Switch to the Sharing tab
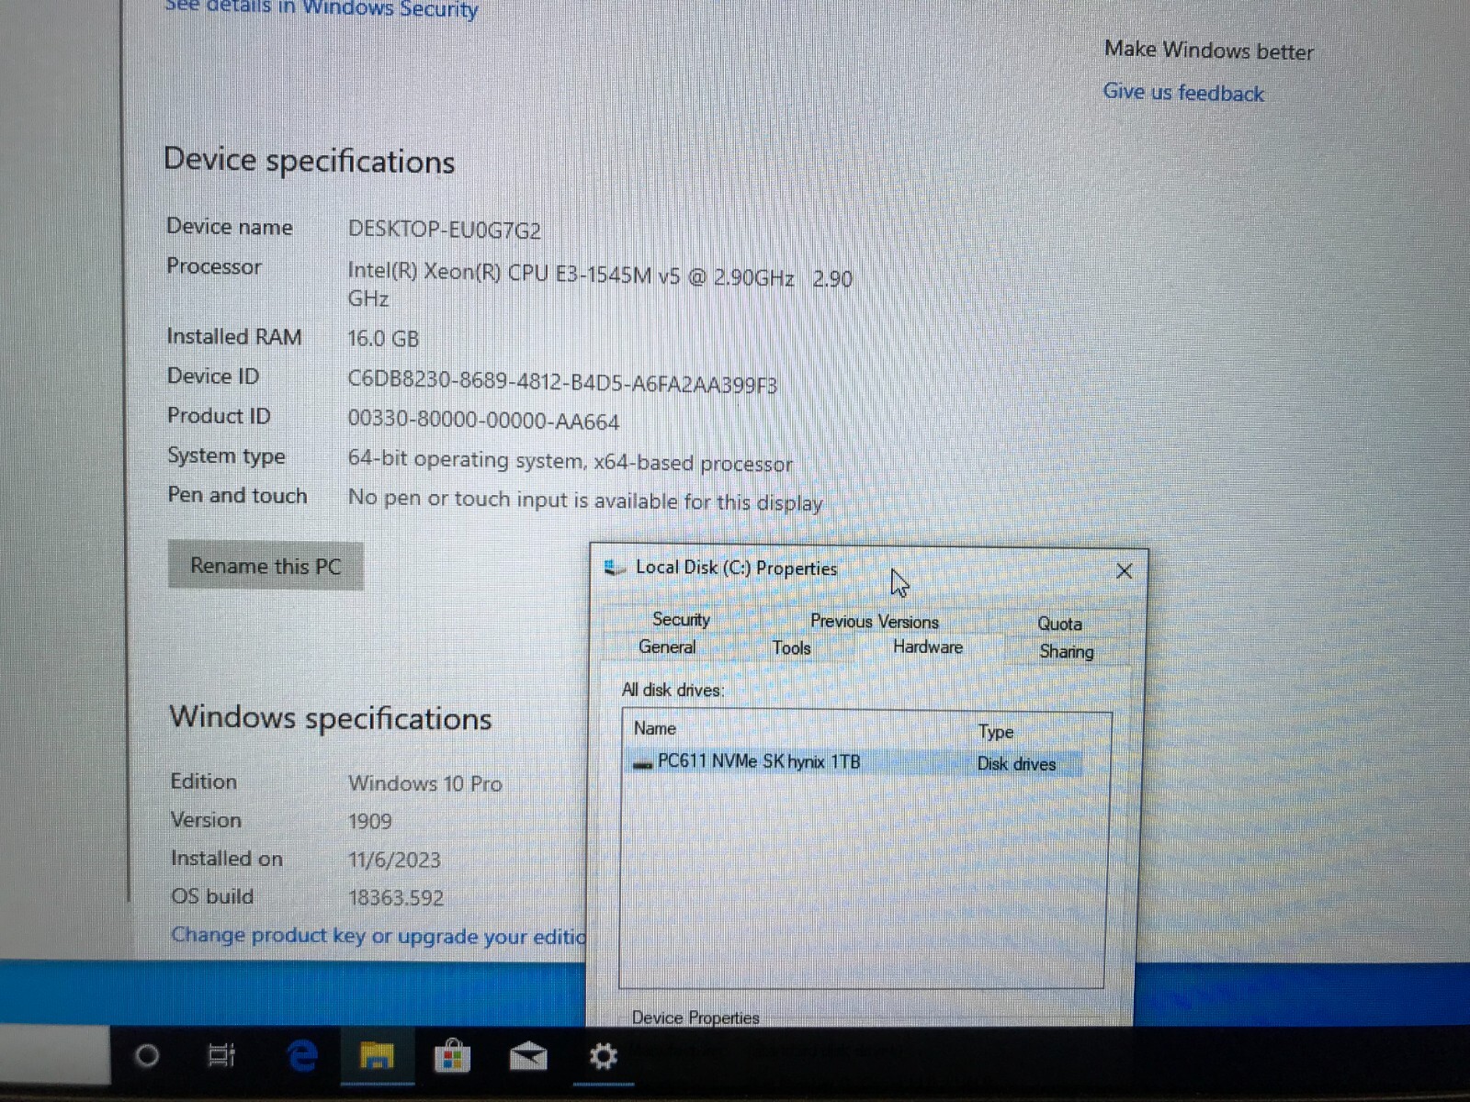Image resolution: width=1470 pixels, height=1102 pixels. (1066, 651)
